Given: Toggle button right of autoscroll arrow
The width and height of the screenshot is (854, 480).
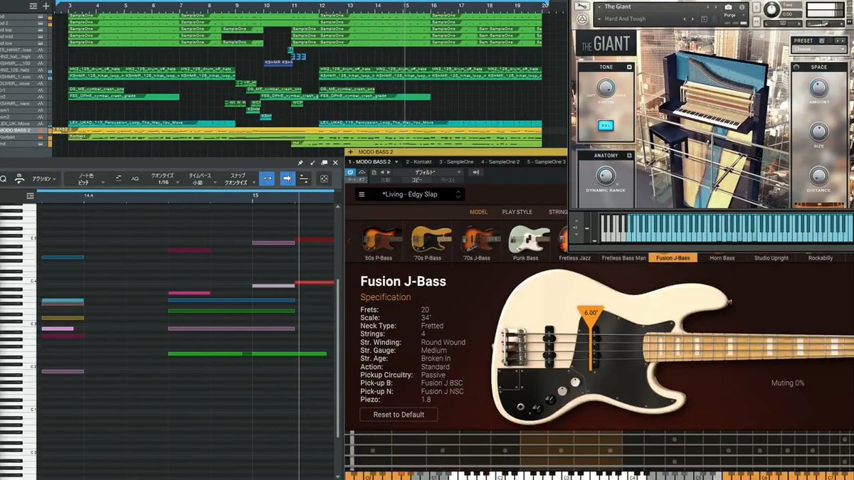Looking at the screenshot, I should click(x=304, y=178).
